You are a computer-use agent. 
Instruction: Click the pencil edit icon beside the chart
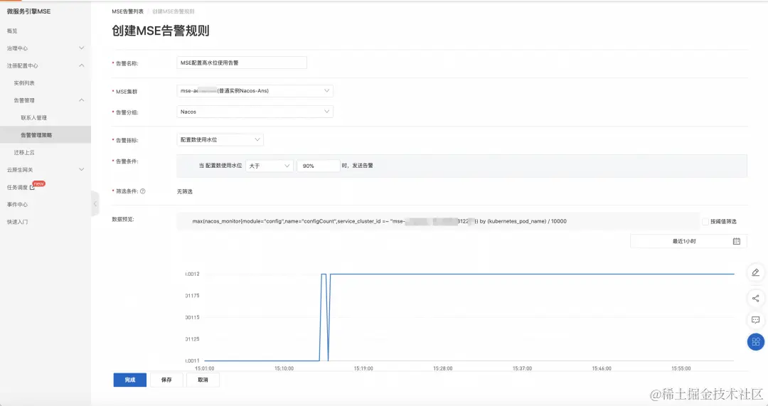point(755,272)
